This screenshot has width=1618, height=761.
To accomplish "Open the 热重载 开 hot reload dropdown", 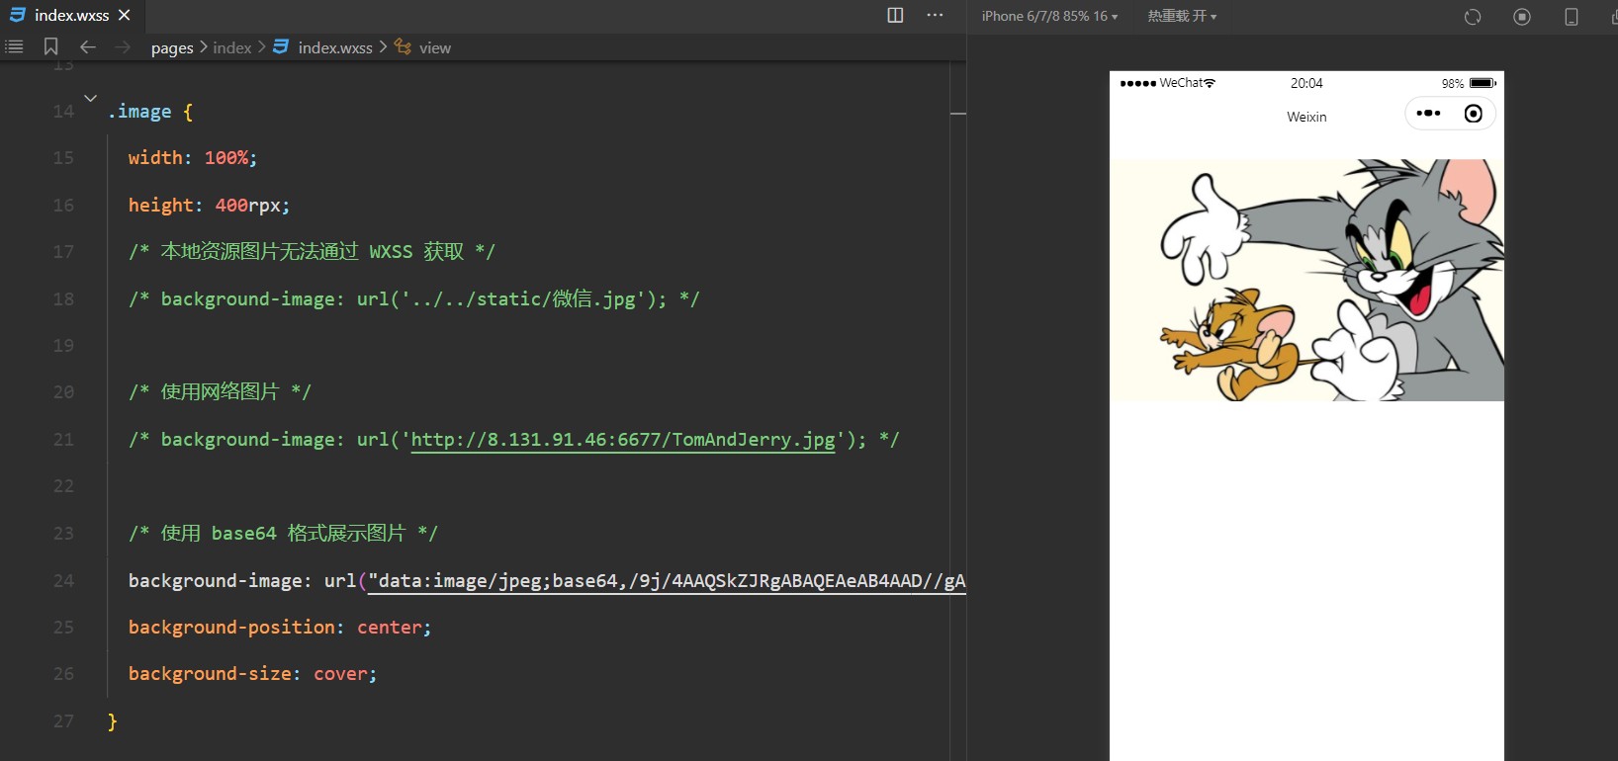I will (x=1182, y=16).
